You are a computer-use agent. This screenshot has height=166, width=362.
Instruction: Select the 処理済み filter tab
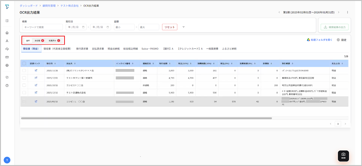(x=54, y=41)
